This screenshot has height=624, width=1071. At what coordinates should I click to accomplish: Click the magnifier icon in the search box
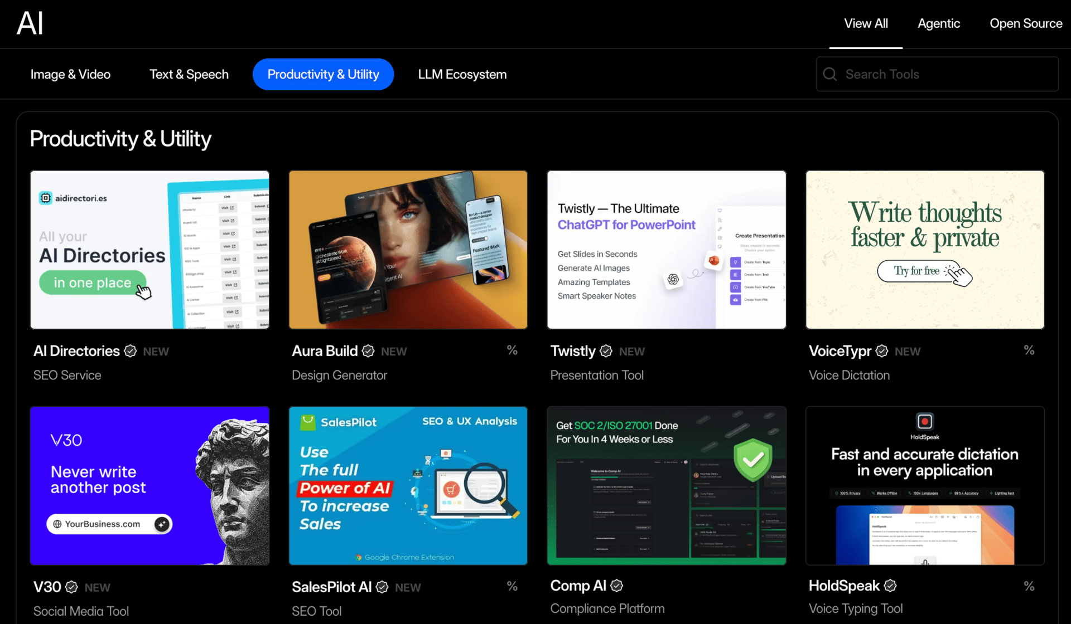pyautogui.click(x=830, y=74)
